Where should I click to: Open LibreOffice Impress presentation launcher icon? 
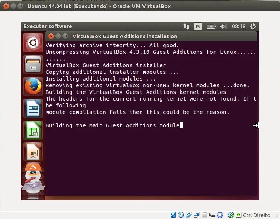pyautogui.click(x=33, y=152)
